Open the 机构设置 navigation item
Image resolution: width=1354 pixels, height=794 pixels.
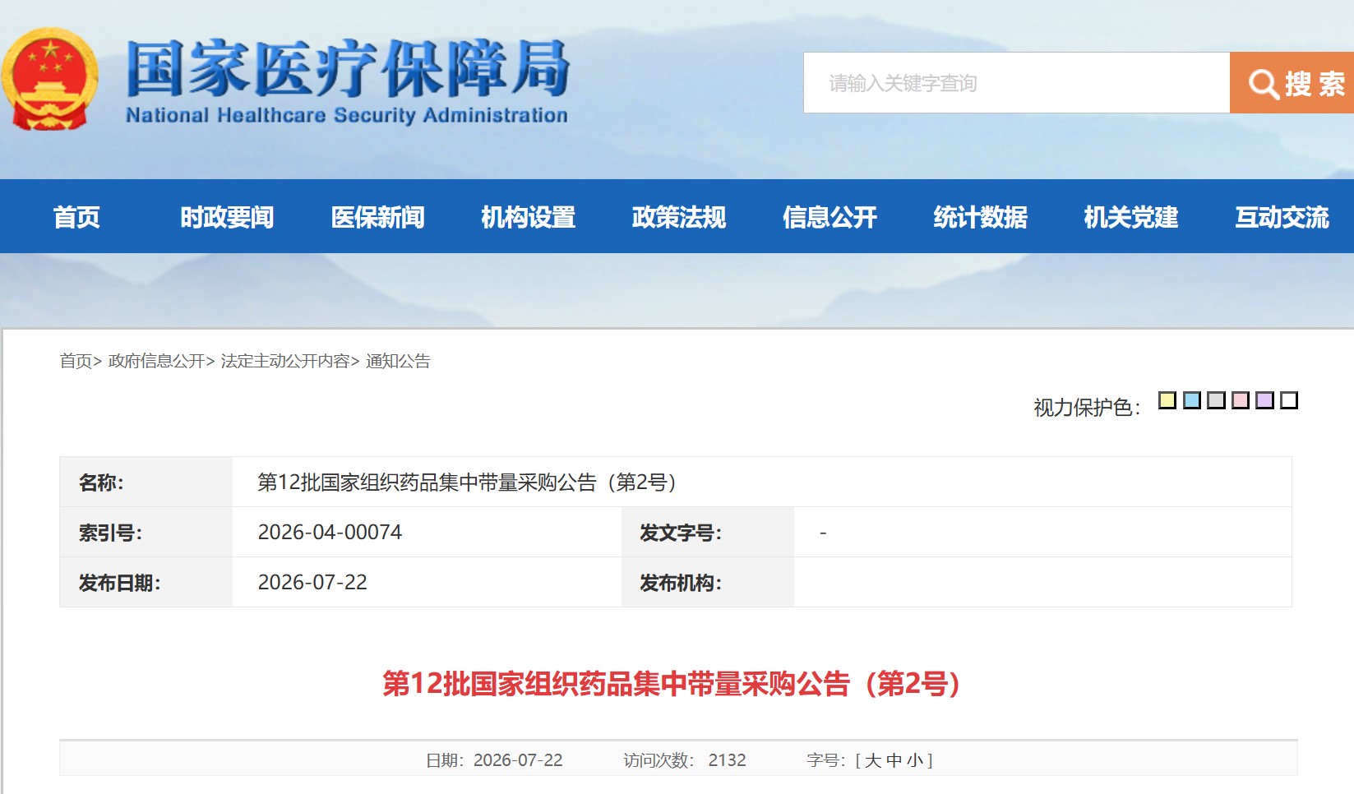[529, 217]
